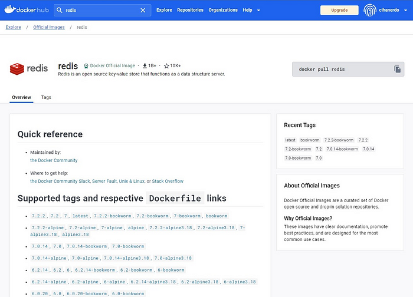The image size is (413, 297).
Task: Click the Recent Tags heading
Action: click(300, 125)
